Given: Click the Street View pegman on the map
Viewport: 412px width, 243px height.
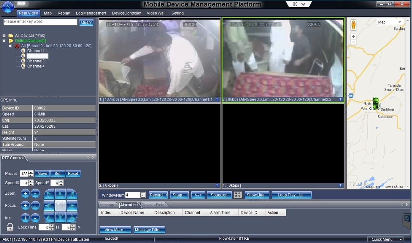Looking at the screenshot, I should [x=353, y=25].
